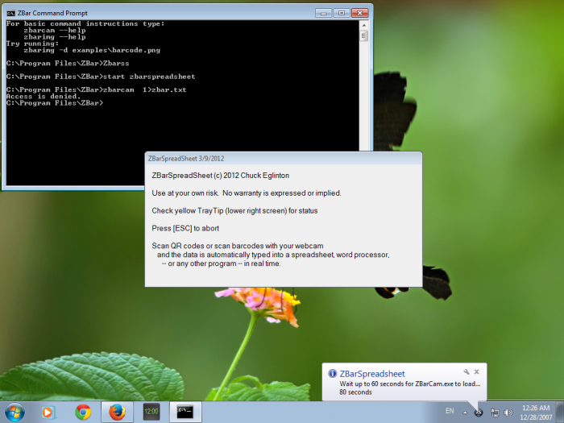Click the 'start zbarspreadsheet' command line

pos(101,77)
